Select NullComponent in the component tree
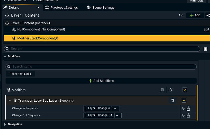210x129 pixels. click(x=41, y=29)
